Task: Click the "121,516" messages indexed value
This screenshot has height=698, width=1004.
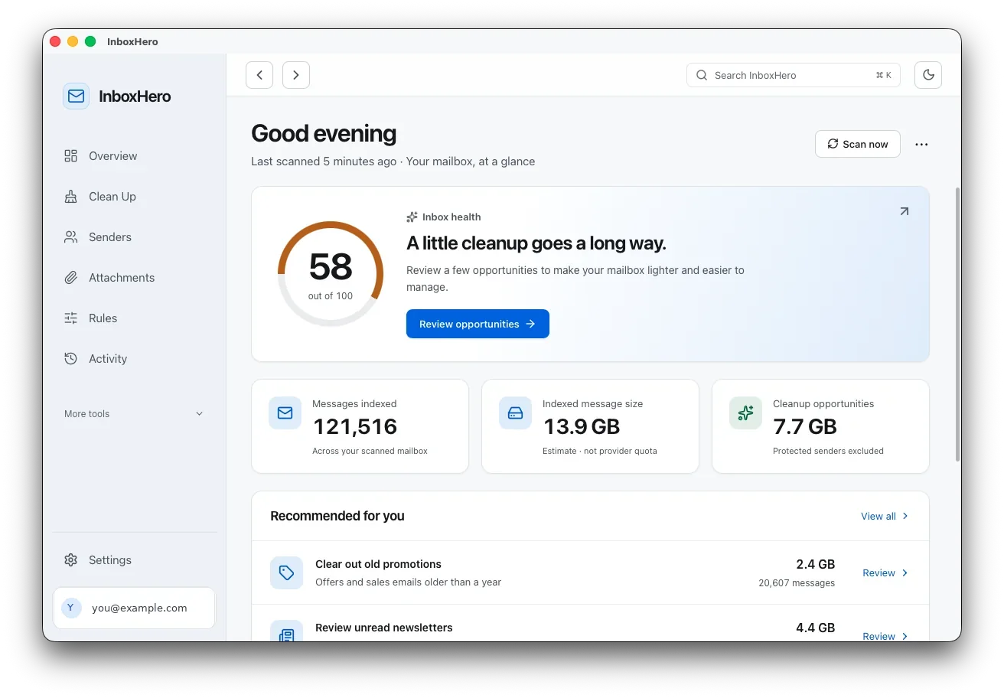Action: (356, 427)
